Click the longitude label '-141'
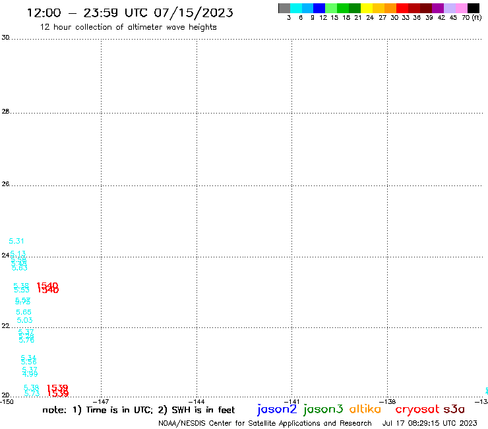 tap(291, 402)
